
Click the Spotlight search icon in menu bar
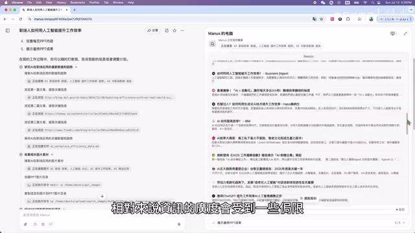tap(373, 3)
